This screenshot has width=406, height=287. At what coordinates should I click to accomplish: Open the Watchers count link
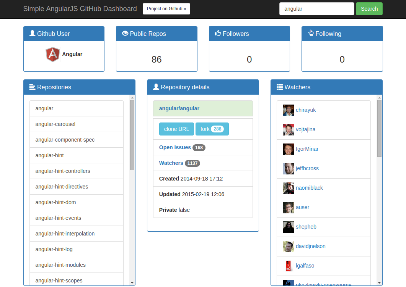pos(171,163)
